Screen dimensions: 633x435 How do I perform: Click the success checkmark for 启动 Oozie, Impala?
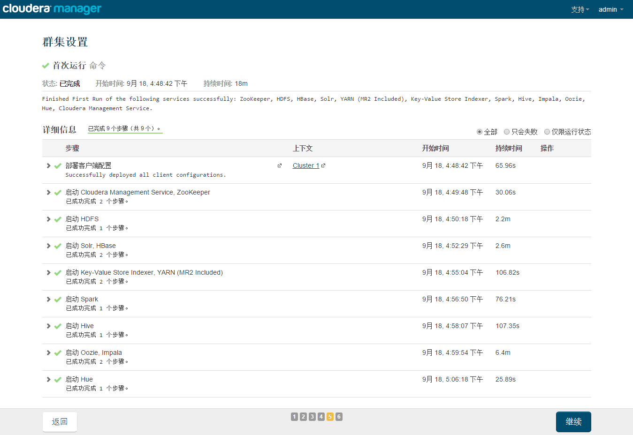tap(58, 353)
